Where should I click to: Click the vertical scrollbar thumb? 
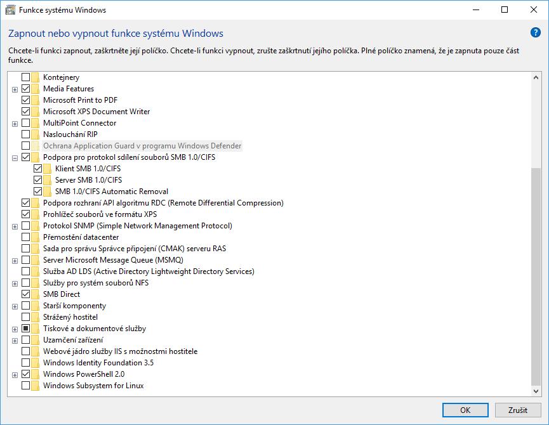[x=536, y=277]
